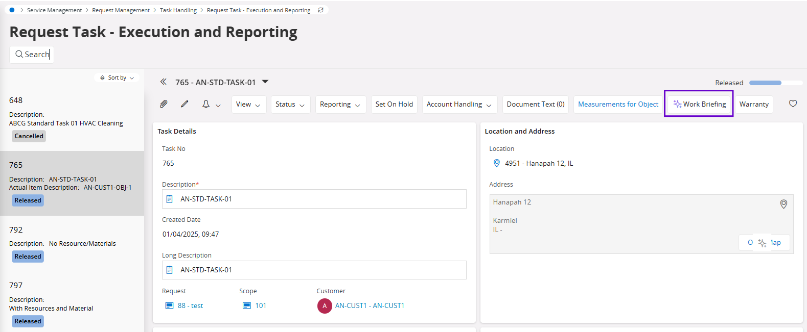The height and width of the screenshot is (332, 807).
Task: Expand the View dropdown menu
Action: pyautogui.click(x=248, y=105)
